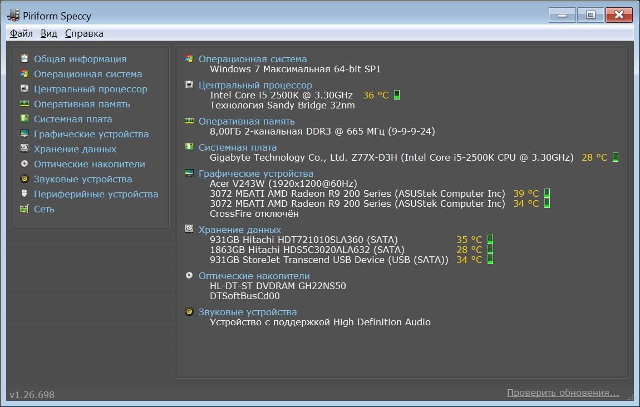The image size is (640, 407).
Task: Maximize the Speccy window
Action: click(590, 15)
